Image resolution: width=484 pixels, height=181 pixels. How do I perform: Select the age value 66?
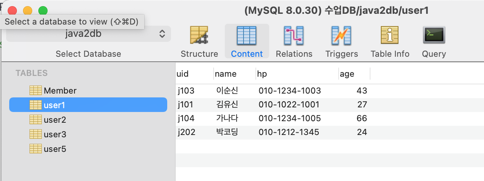(362, 118)
